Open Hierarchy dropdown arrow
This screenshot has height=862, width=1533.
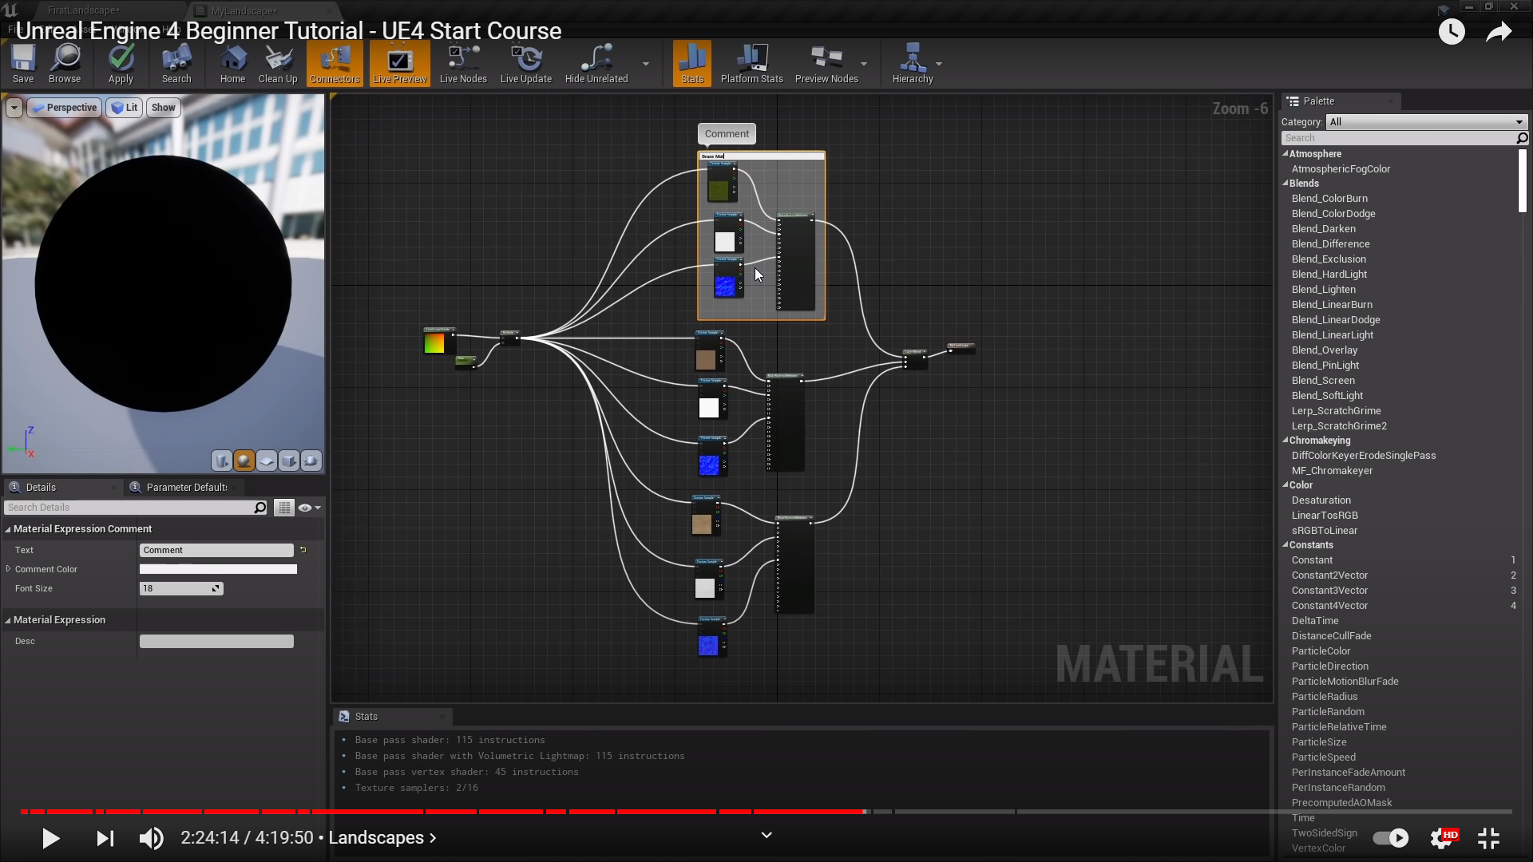(939, 64)
